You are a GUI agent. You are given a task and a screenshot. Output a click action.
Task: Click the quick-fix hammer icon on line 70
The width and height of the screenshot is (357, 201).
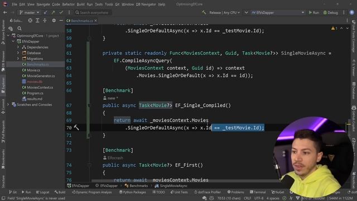click(76, 127)
